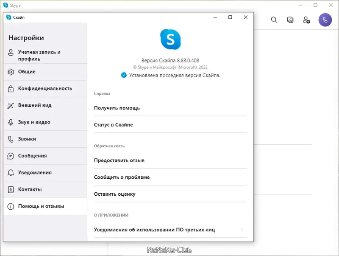Open Контакты settings section
339x256 pixels.
pos(45,189)
